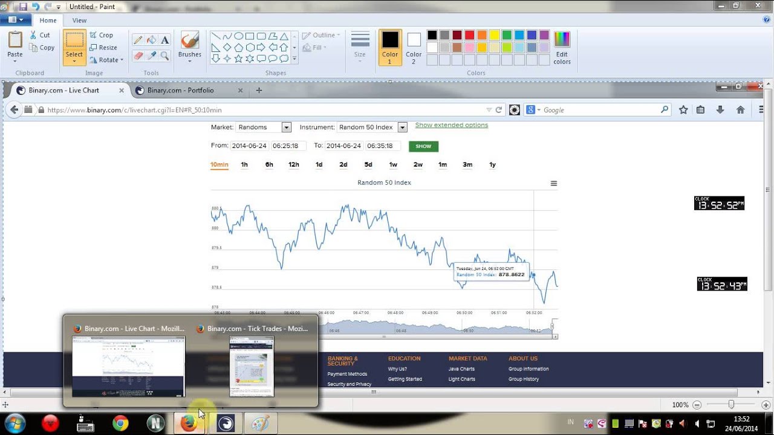The height and width of the screenshot is (435, 774).
Task: Adjust the Paint zoom slider handle
Action: pyautogui.click(x=731, y=404)
